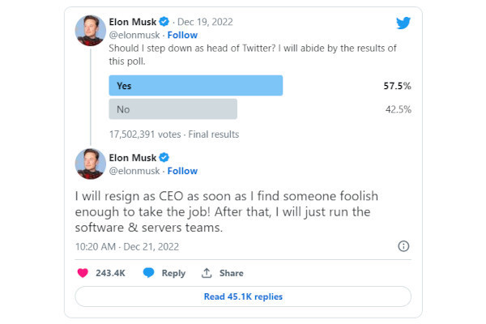Open profile picture in second tweet

click(91, 164)
